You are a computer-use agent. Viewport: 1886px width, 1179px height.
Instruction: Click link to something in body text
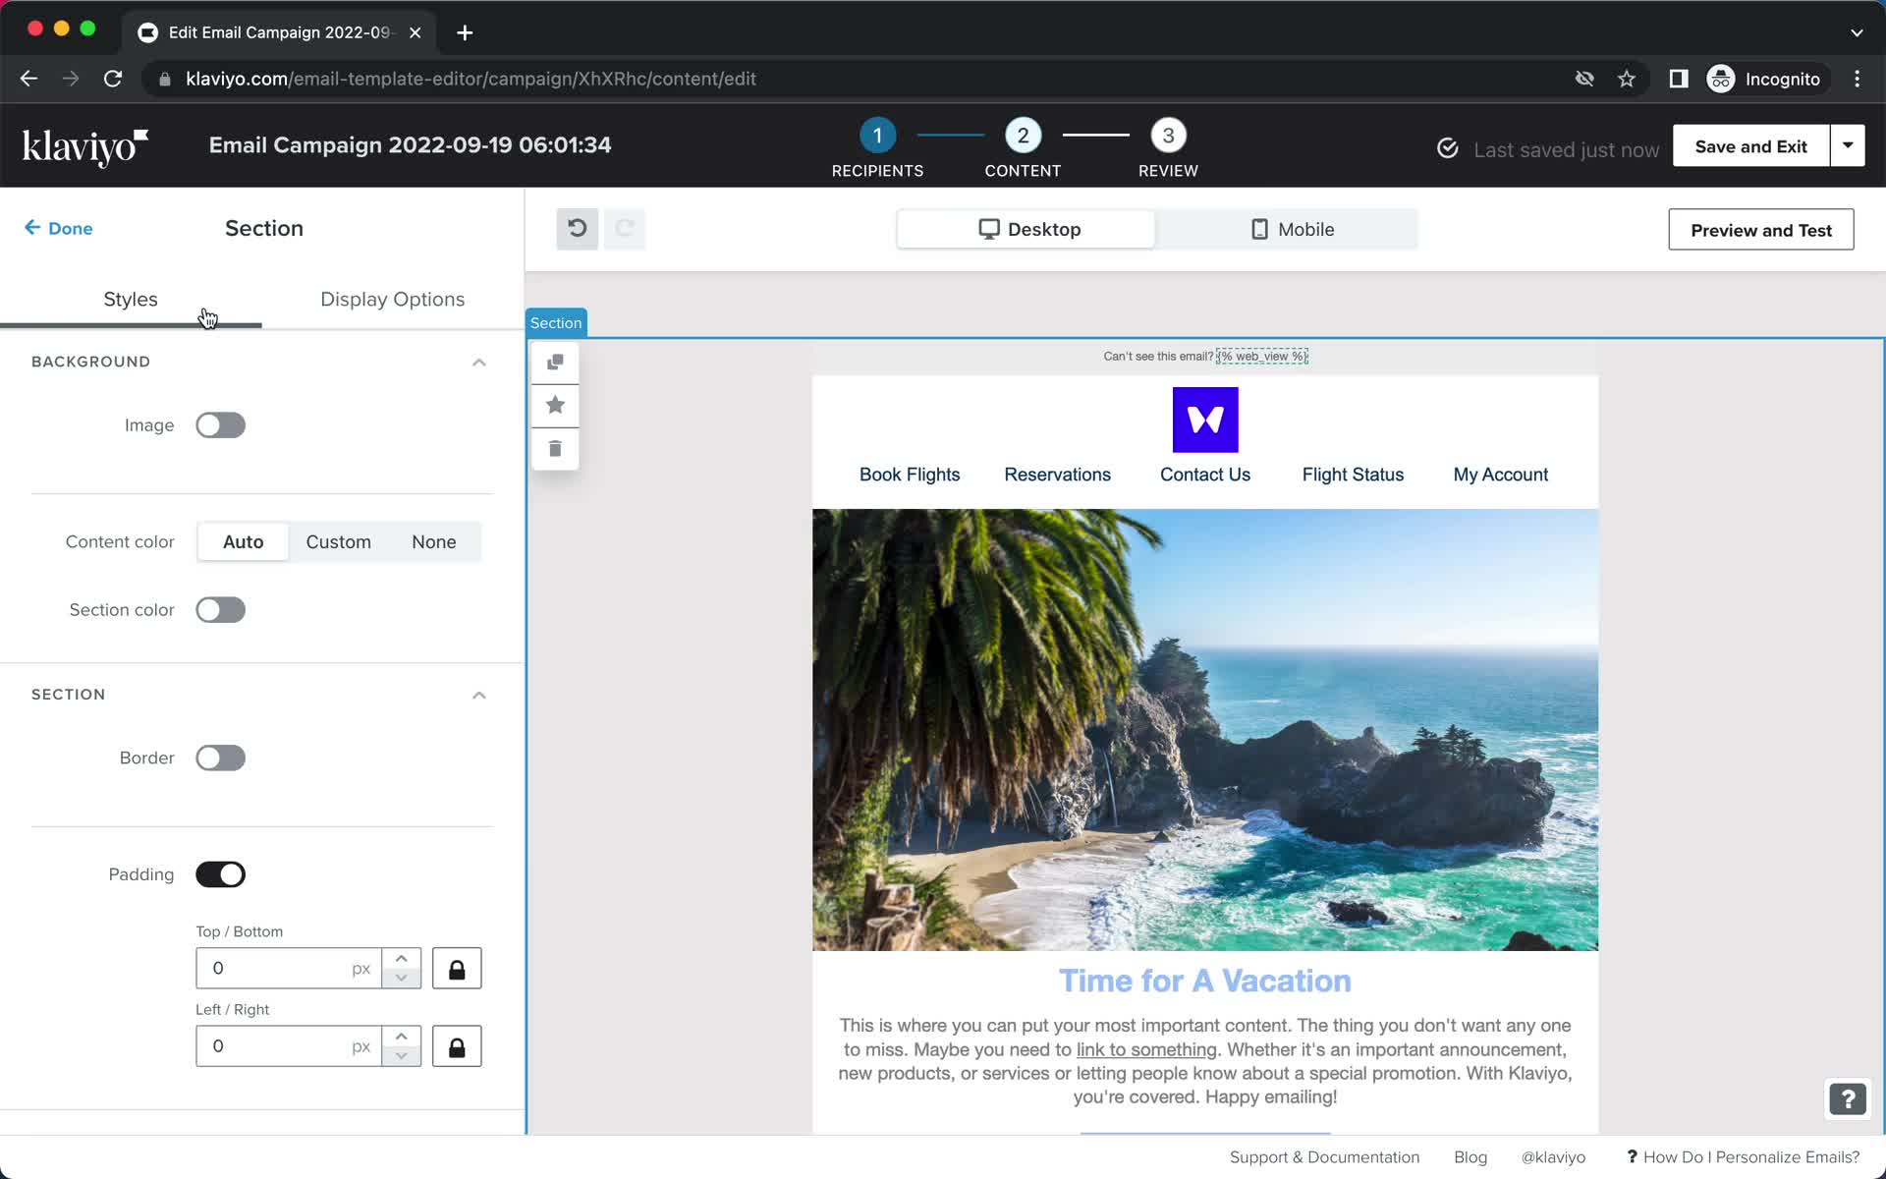point(1146,1049)
